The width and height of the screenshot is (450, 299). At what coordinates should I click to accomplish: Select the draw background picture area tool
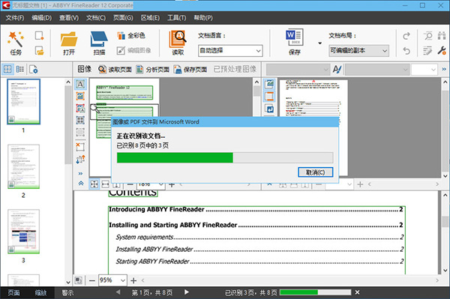point(80,109)
